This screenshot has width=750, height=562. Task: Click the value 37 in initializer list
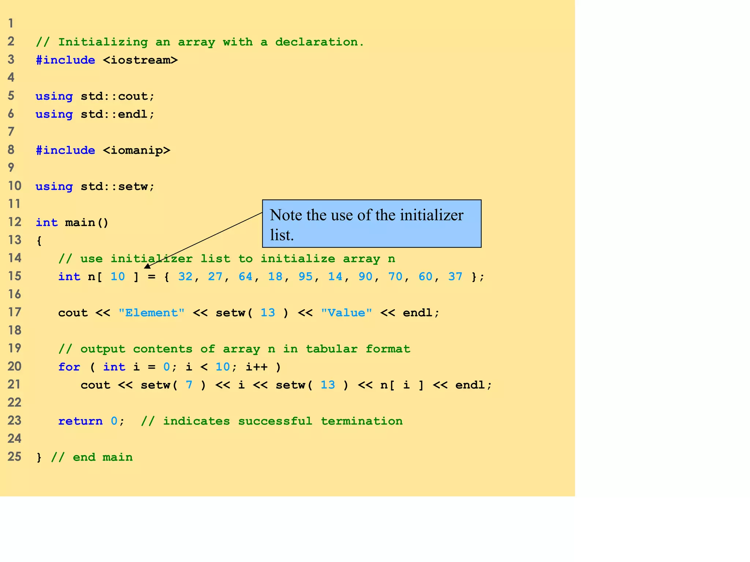(455, 277)
